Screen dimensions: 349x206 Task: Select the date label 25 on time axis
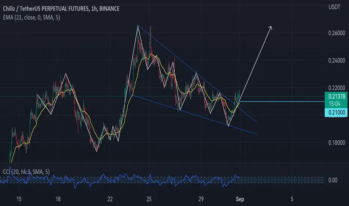pos(149,199)
